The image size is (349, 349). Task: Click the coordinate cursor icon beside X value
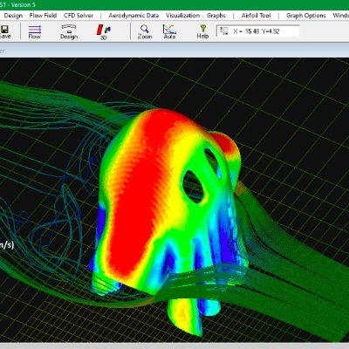tap(224, 31)
